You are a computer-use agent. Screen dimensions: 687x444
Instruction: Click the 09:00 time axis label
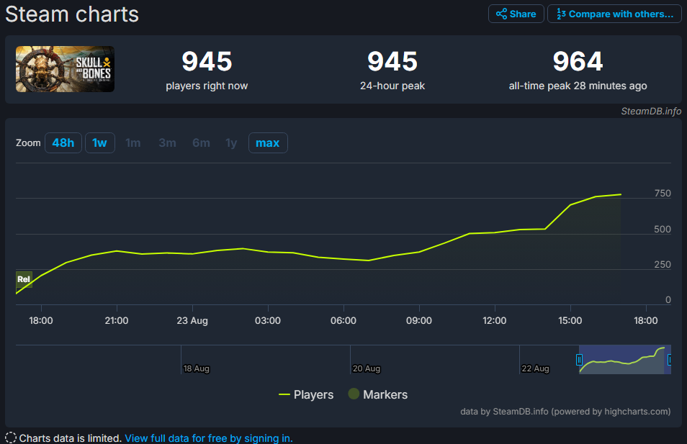pos(419,320)
